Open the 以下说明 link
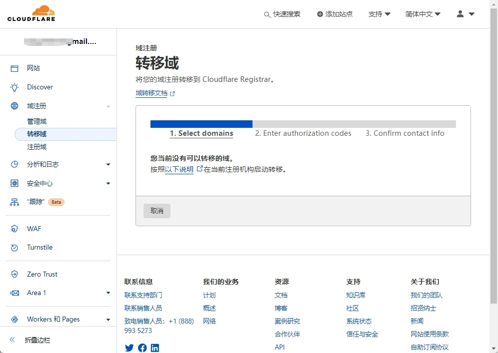 click(179, 169)
